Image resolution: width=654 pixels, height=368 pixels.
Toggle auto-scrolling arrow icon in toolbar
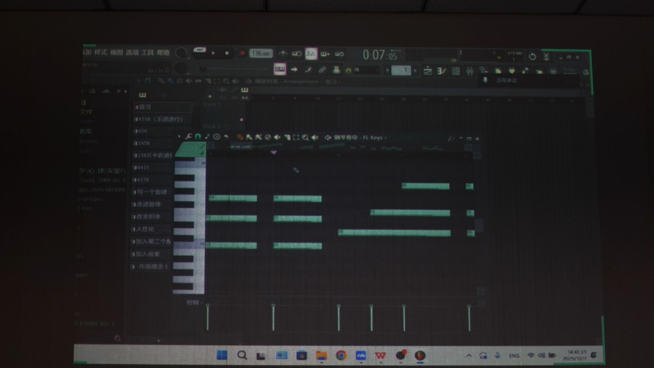[x=294, y=70]
